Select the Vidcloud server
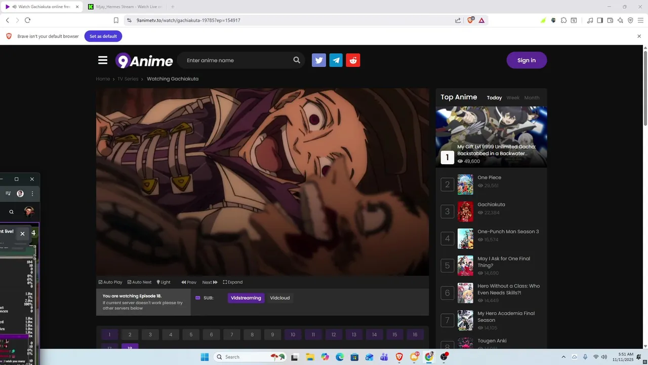The width and height of the screenshot is (648, 365). click(280, 298)
